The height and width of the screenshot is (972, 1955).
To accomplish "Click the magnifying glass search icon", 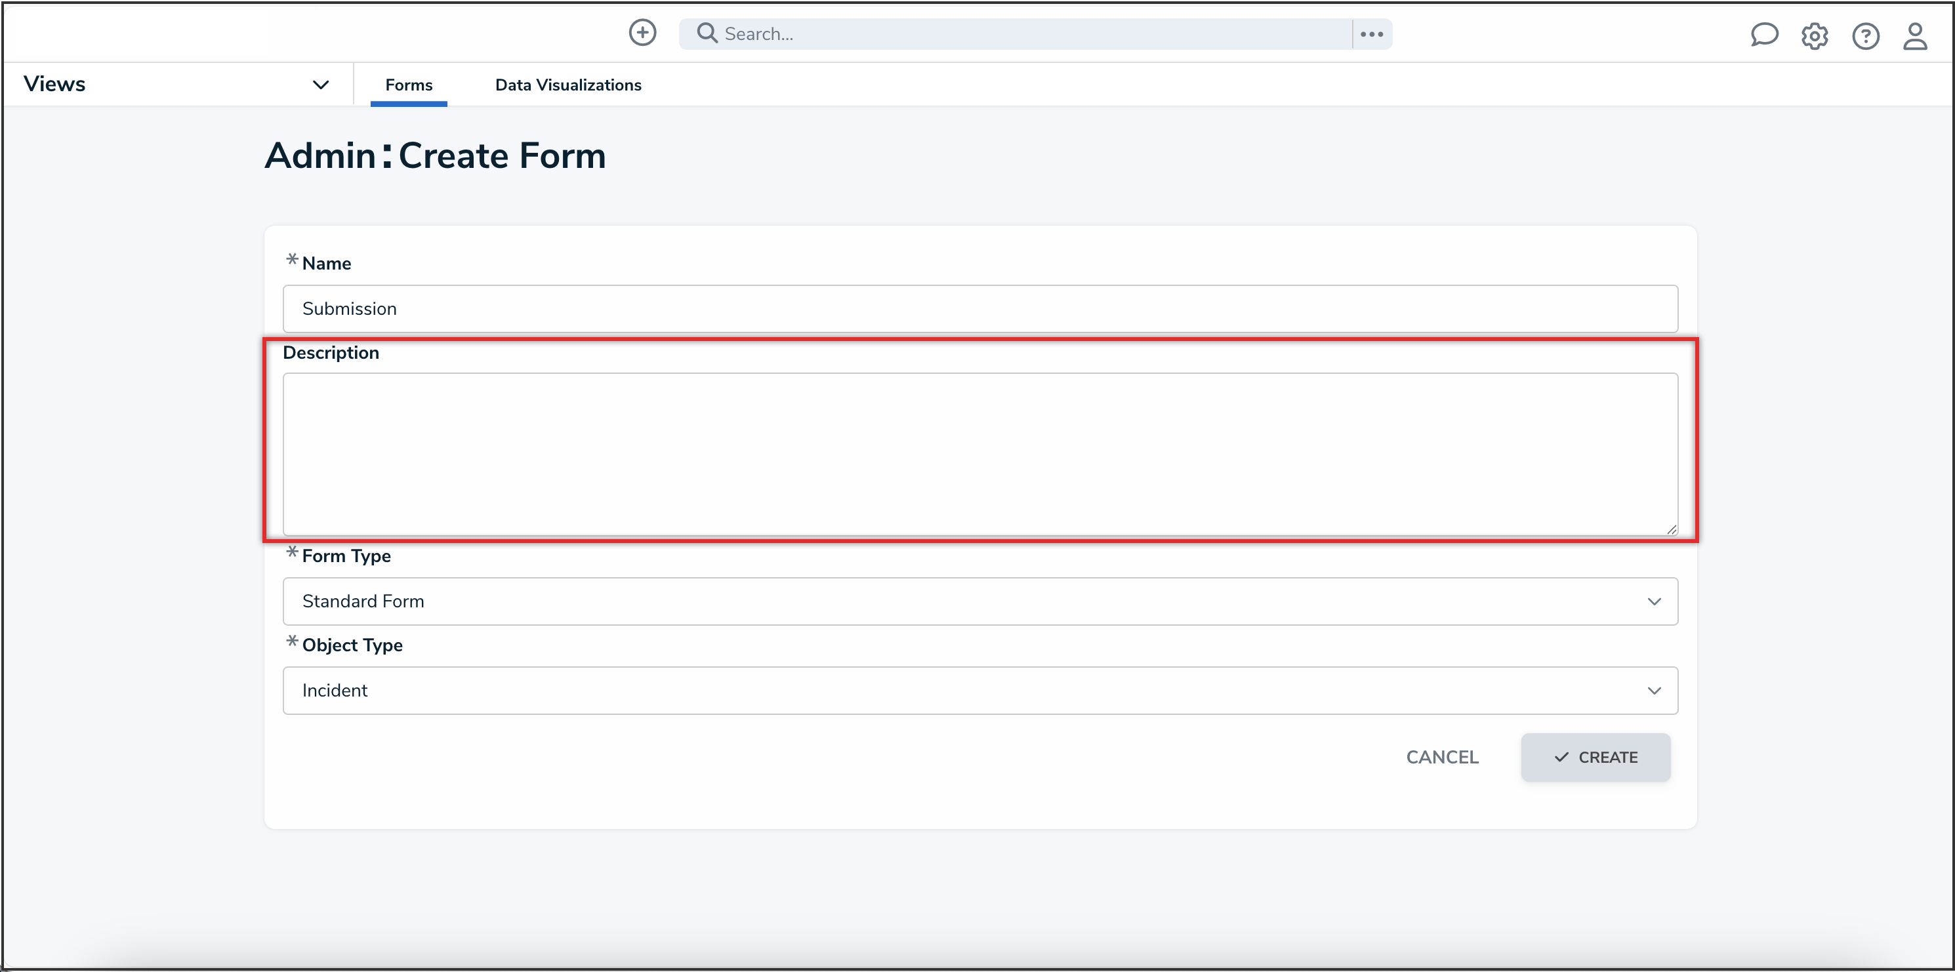I will click(706, 33).
